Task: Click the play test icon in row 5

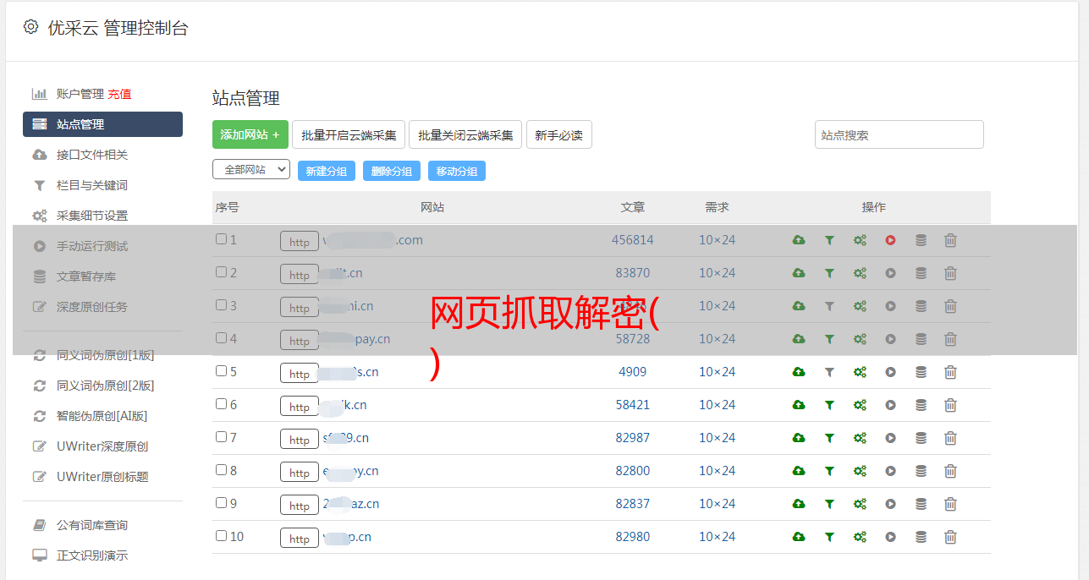Action: [890, 372]
